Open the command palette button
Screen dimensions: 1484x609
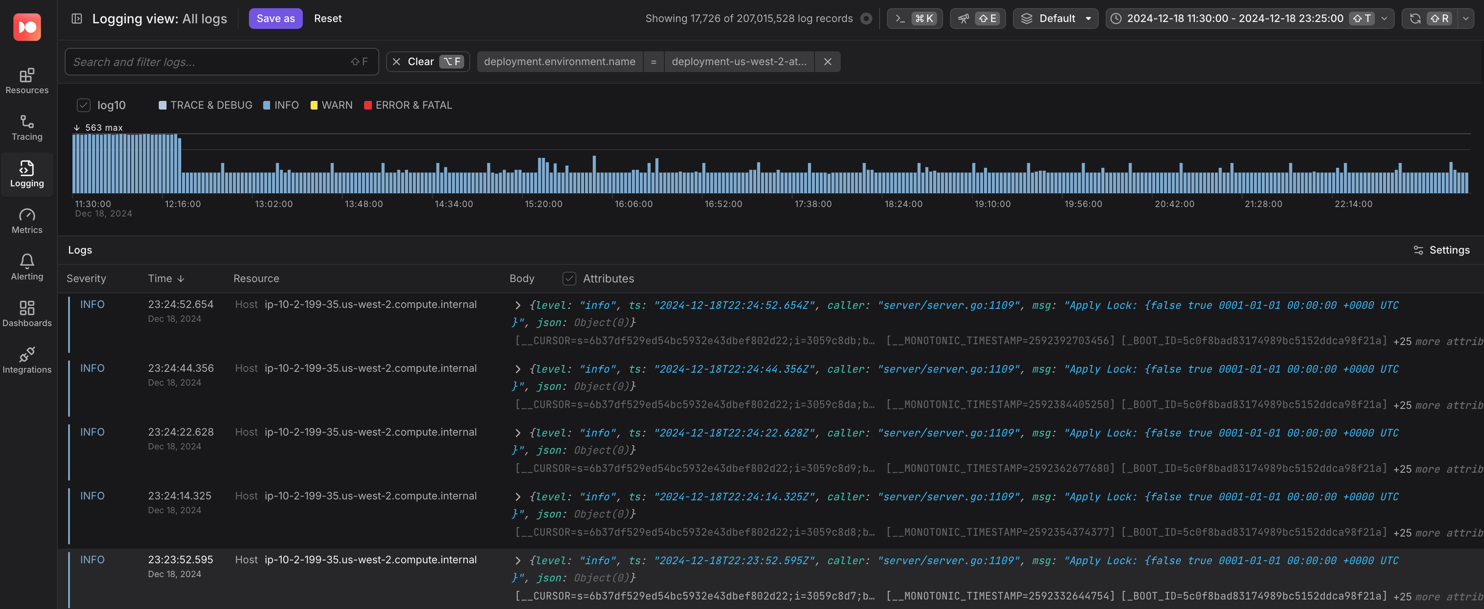914,19
